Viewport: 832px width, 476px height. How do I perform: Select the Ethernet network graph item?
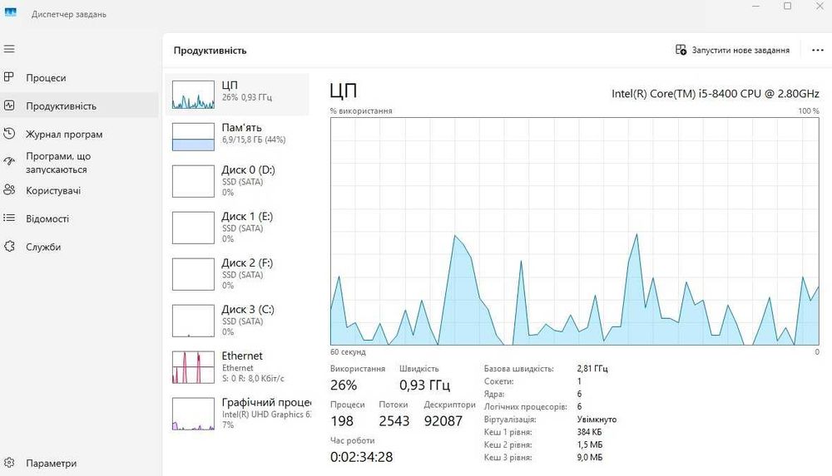[x=237, y=367]
